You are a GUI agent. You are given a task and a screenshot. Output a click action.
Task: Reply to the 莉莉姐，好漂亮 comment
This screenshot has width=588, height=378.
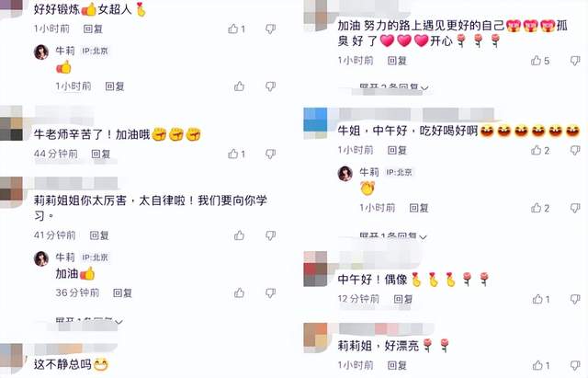coord(397,365)
